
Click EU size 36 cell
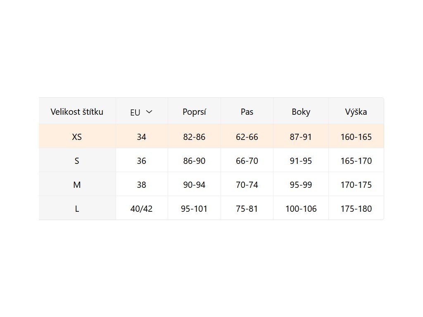click(x=141, y=161)
